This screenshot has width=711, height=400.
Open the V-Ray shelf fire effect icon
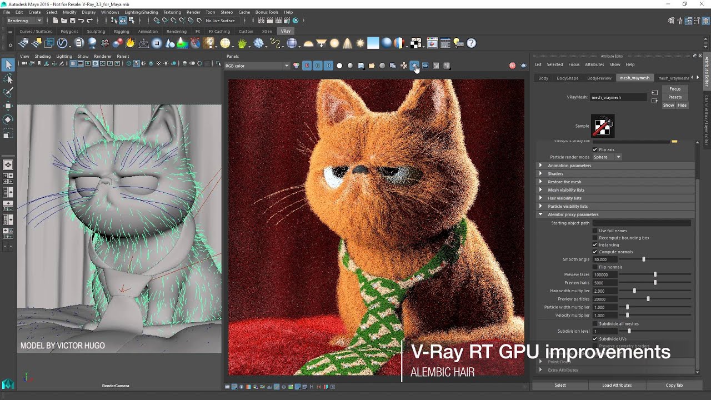tap(131, 43)
